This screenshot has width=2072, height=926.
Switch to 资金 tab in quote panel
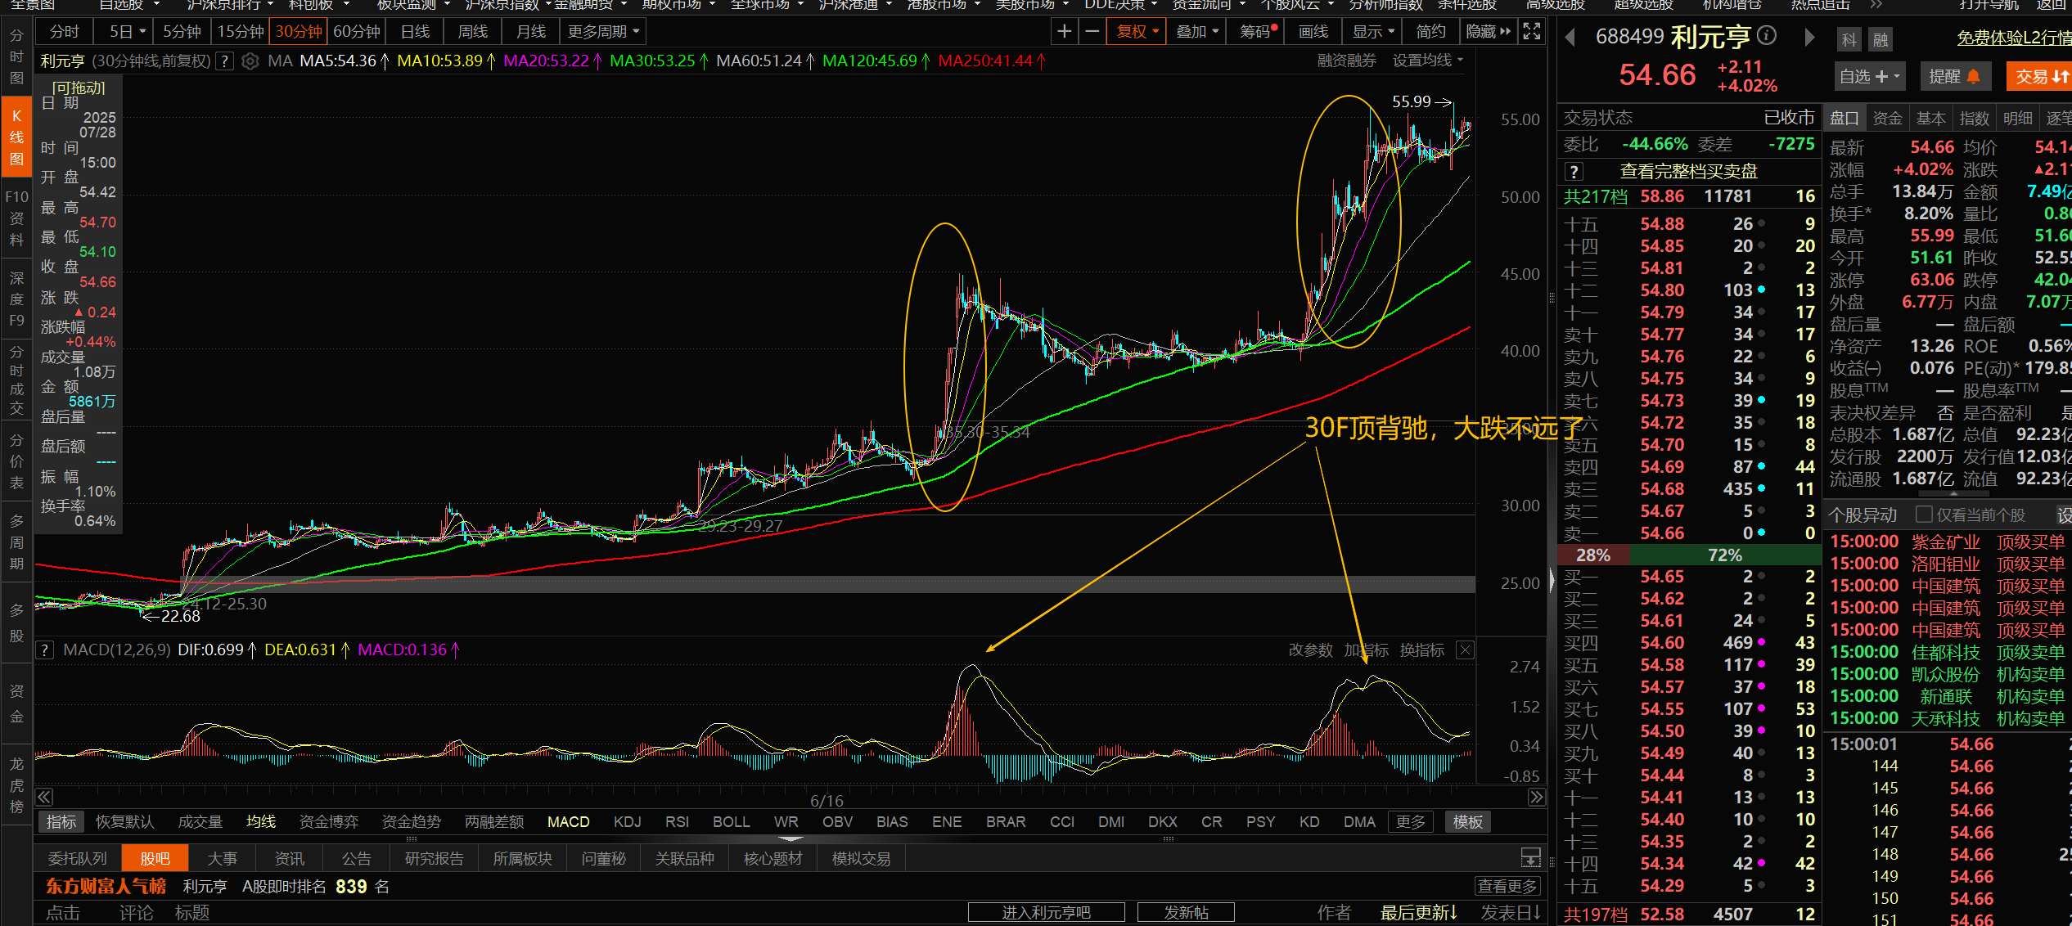1887,118
